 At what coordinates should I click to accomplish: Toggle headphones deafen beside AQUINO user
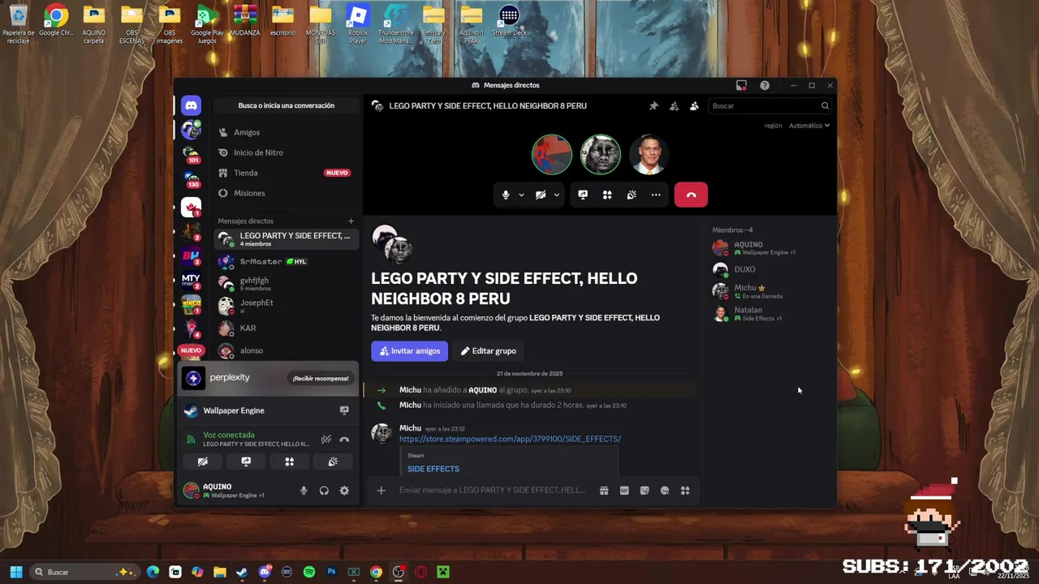pyautogui.click(x=324, y=491)
